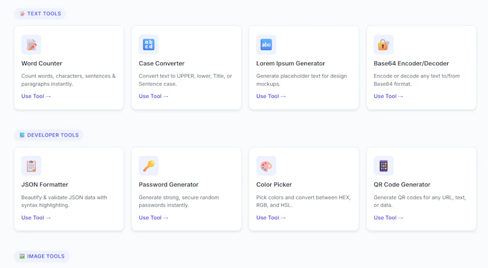This screenshot has height=268, width=488.
Task: Click the Word Counter title
Action: (x=41, y=63)
